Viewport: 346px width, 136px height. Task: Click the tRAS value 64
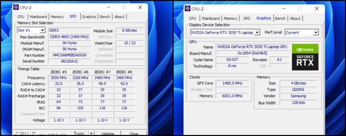tap(58, 102)
